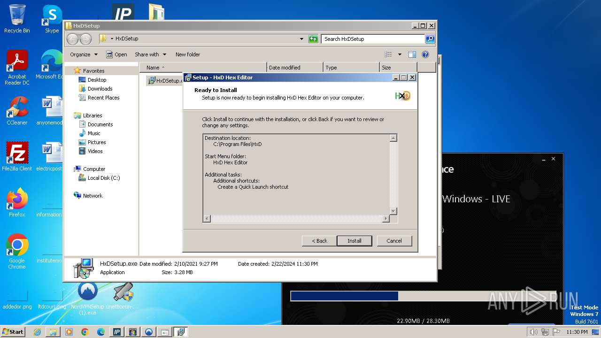Viewport: 601px width, 338px height.
Task: Open the CCleaner desktop shortcut
Action: coord(17,111)
